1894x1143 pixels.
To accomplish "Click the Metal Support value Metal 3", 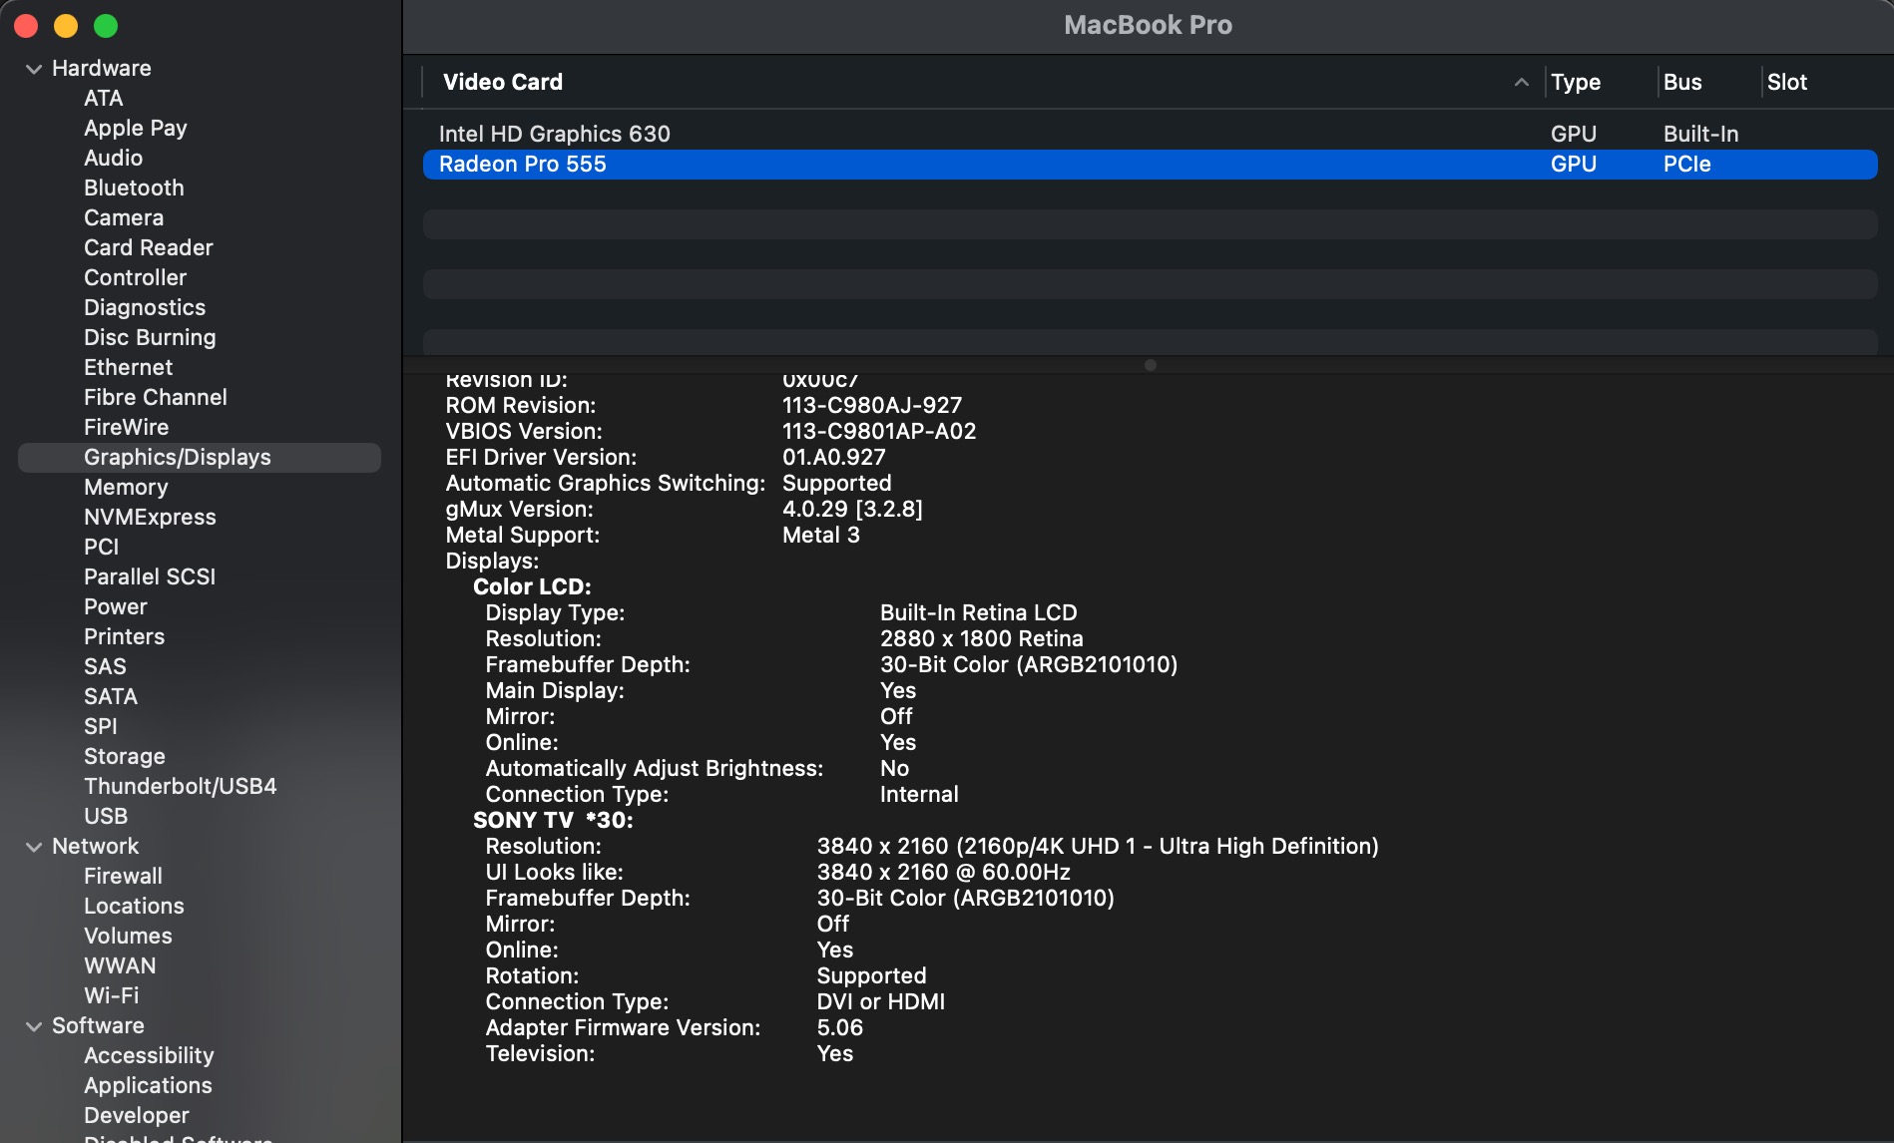I will (x=821, y=535).
